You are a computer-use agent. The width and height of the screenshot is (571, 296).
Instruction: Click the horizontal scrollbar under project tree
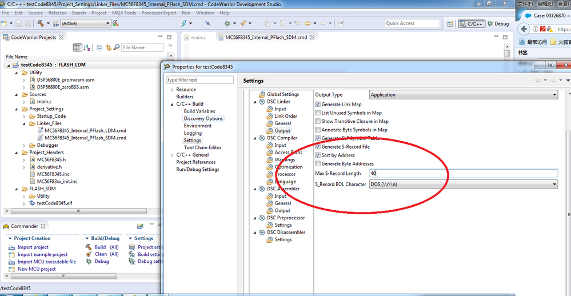79,211
